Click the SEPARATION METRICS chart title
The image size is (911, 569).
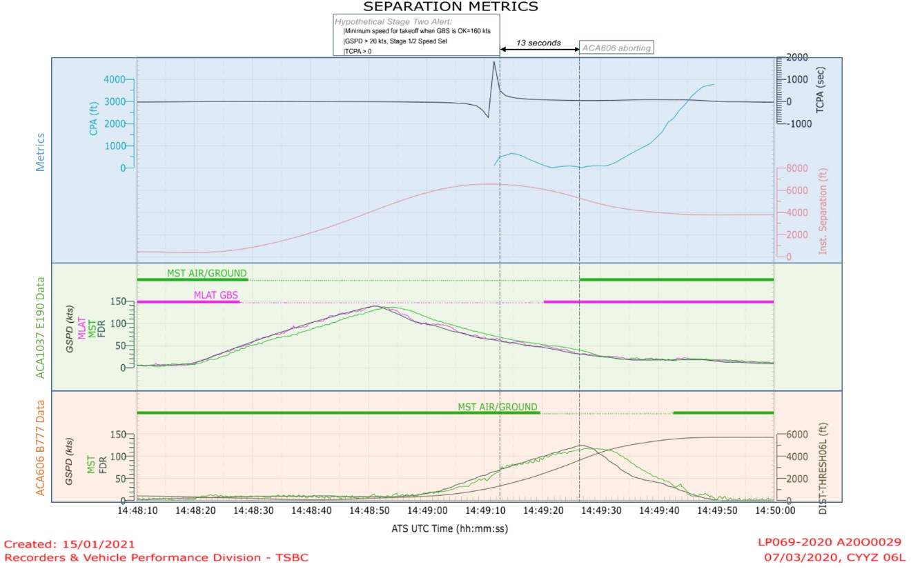coord(451,7)
